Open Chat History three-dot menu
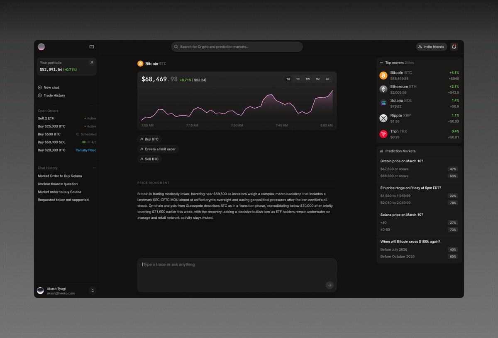The width and height of the screenshot is (498, 338). [95, 168]
